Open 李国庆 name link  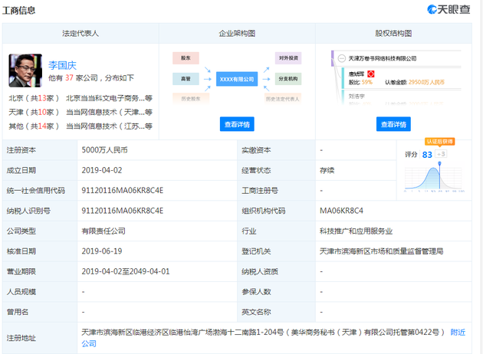(62, 65)
